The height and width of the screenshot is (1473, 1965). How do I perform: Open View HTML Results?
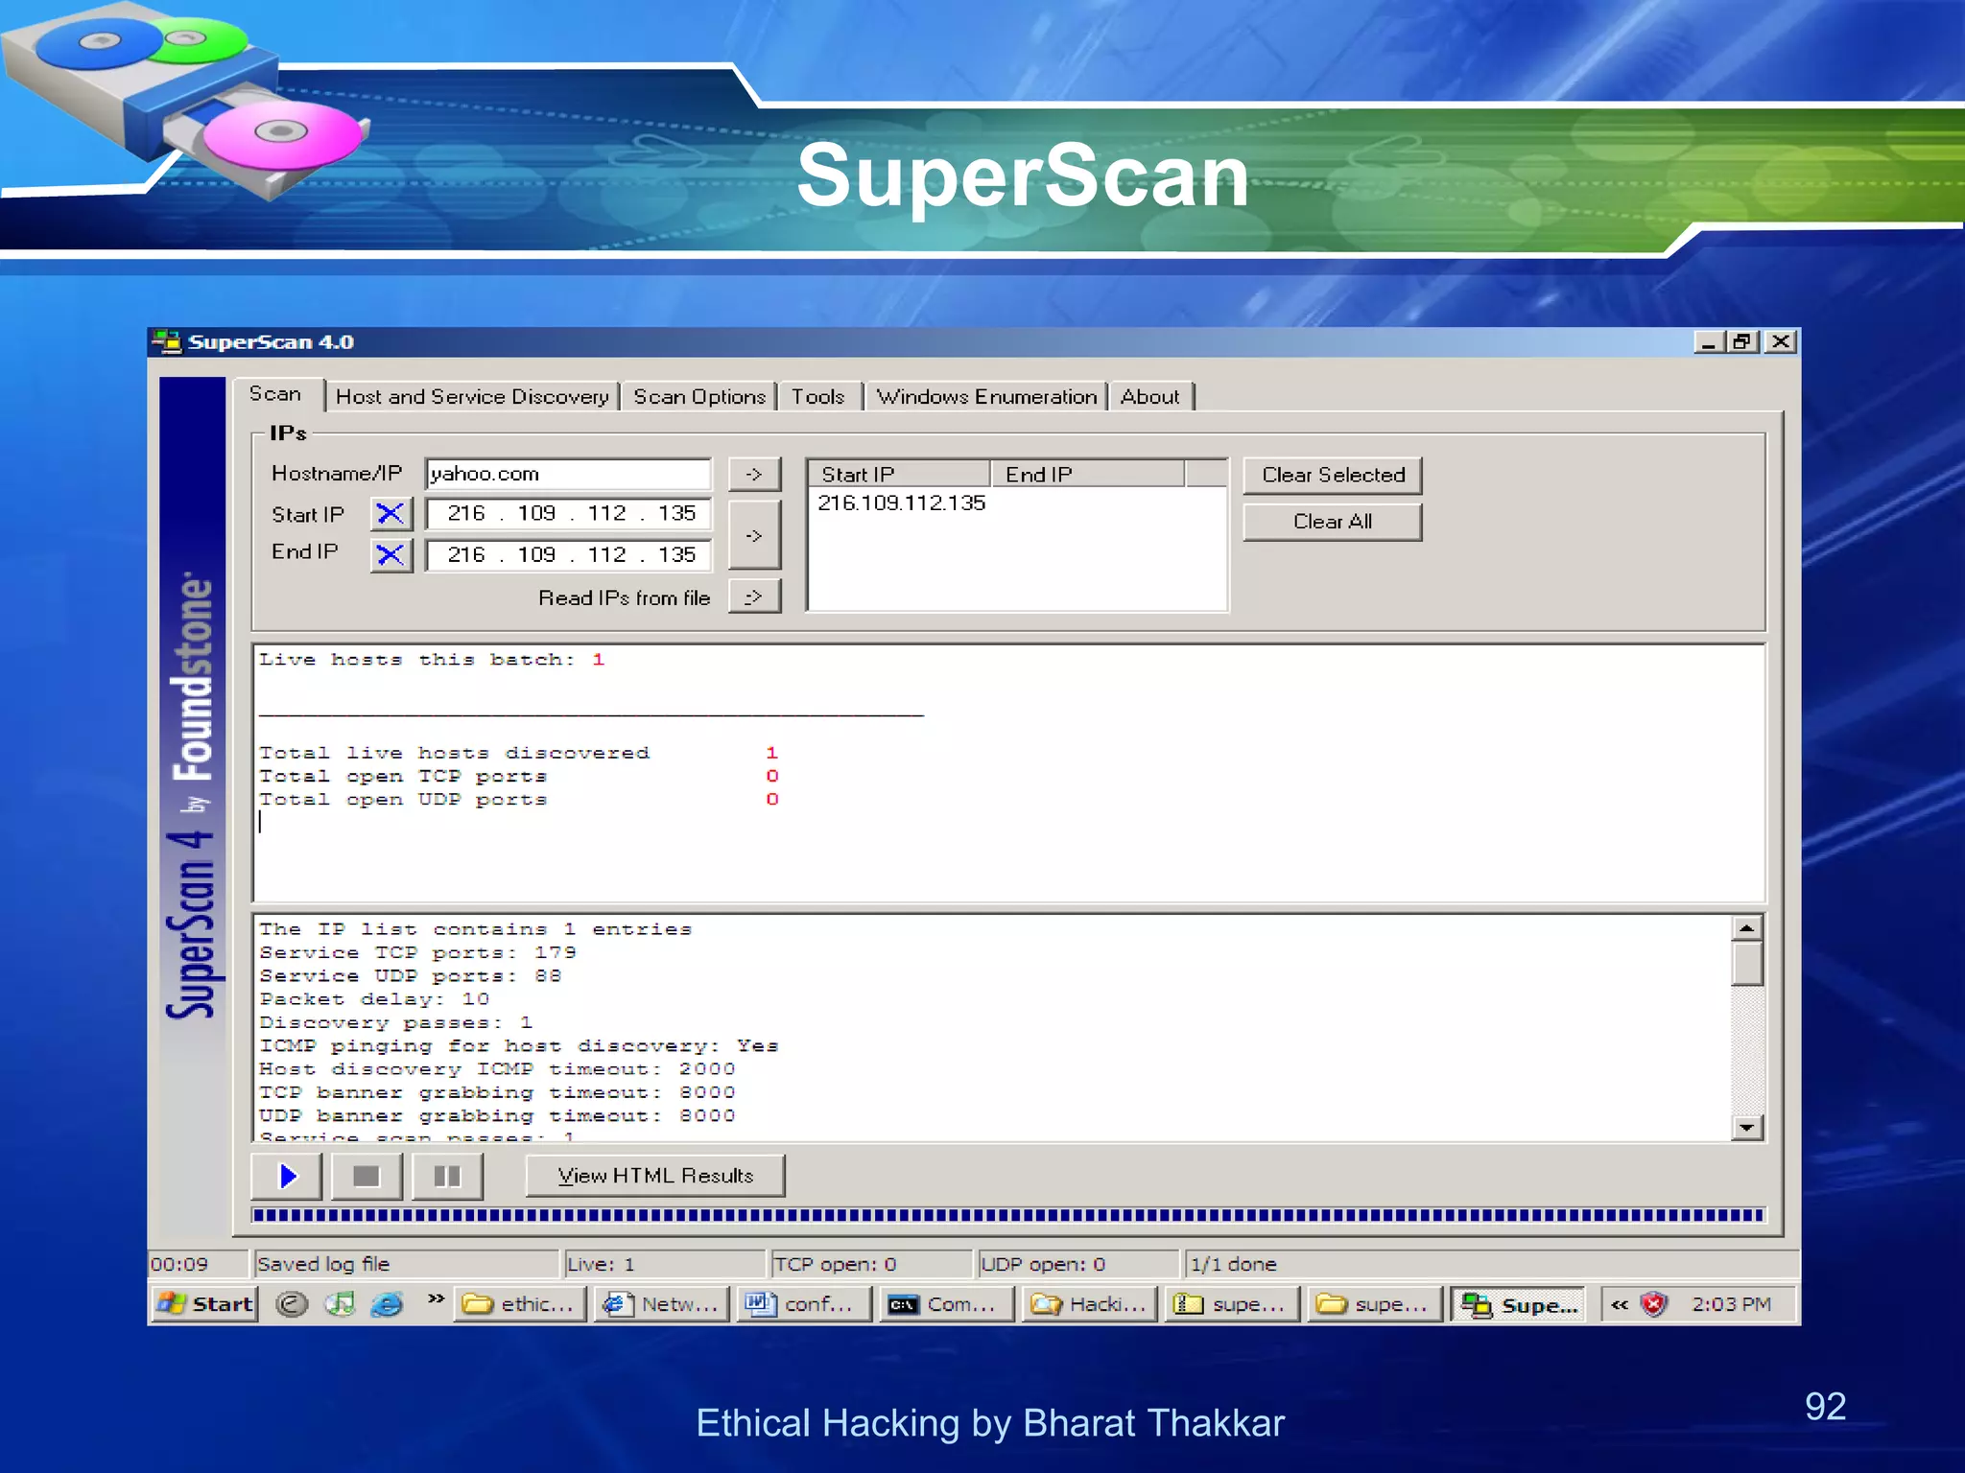(655, 1176)
